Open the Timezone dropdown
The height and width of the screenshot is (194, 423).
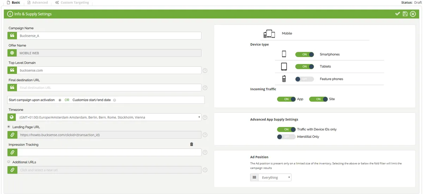click(x=109, y=117)
